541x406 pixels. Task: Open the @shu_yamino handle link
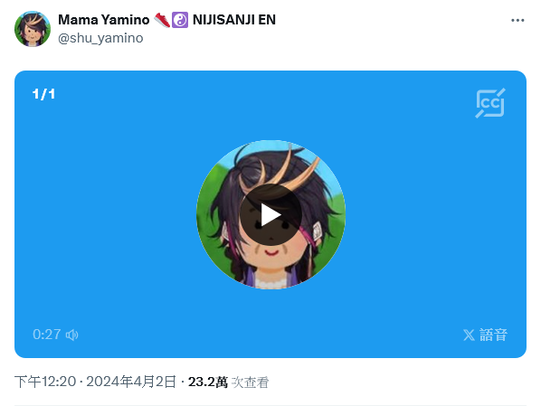tap(100, 38)
